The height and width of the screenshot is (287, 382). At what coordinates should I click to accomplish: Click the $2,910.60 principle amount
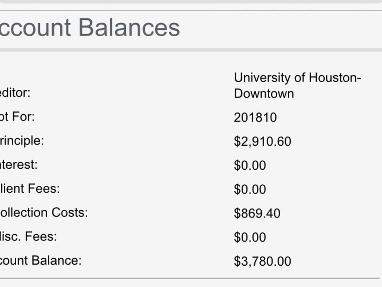(x=262, y=142)
